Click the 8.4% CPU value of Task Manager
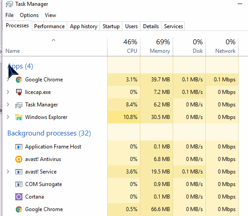Screen dimensions: 248x216 [x=131, y=105]
